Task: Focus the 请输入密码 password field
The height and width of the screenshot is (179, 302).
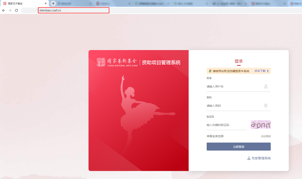Action: 239,106
